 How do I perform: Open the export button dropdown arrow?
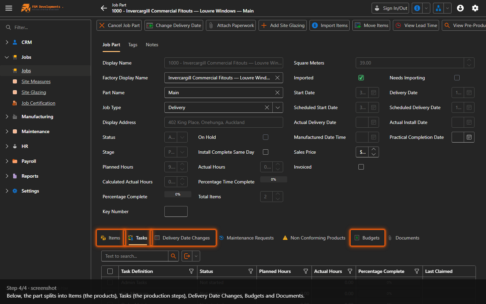(196, 256)
